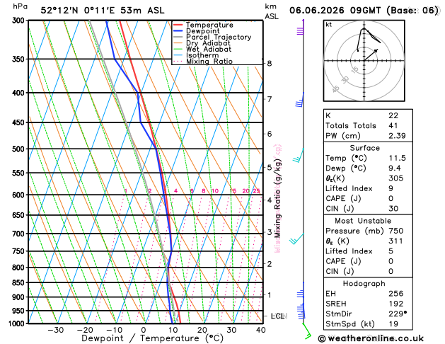The image size is (445, 344).
Task: Click the Mixing Ratio (g/kg) vertical axis title
Action: [278, 198]
